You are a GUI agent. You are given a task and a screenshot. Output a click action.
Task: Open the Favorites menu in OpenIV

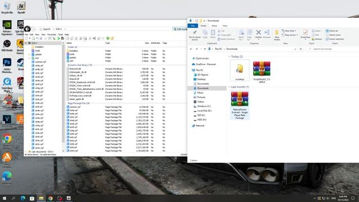[x=52, y=35]
